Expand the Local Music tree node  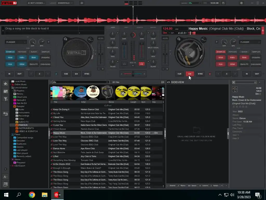point(10,81)
